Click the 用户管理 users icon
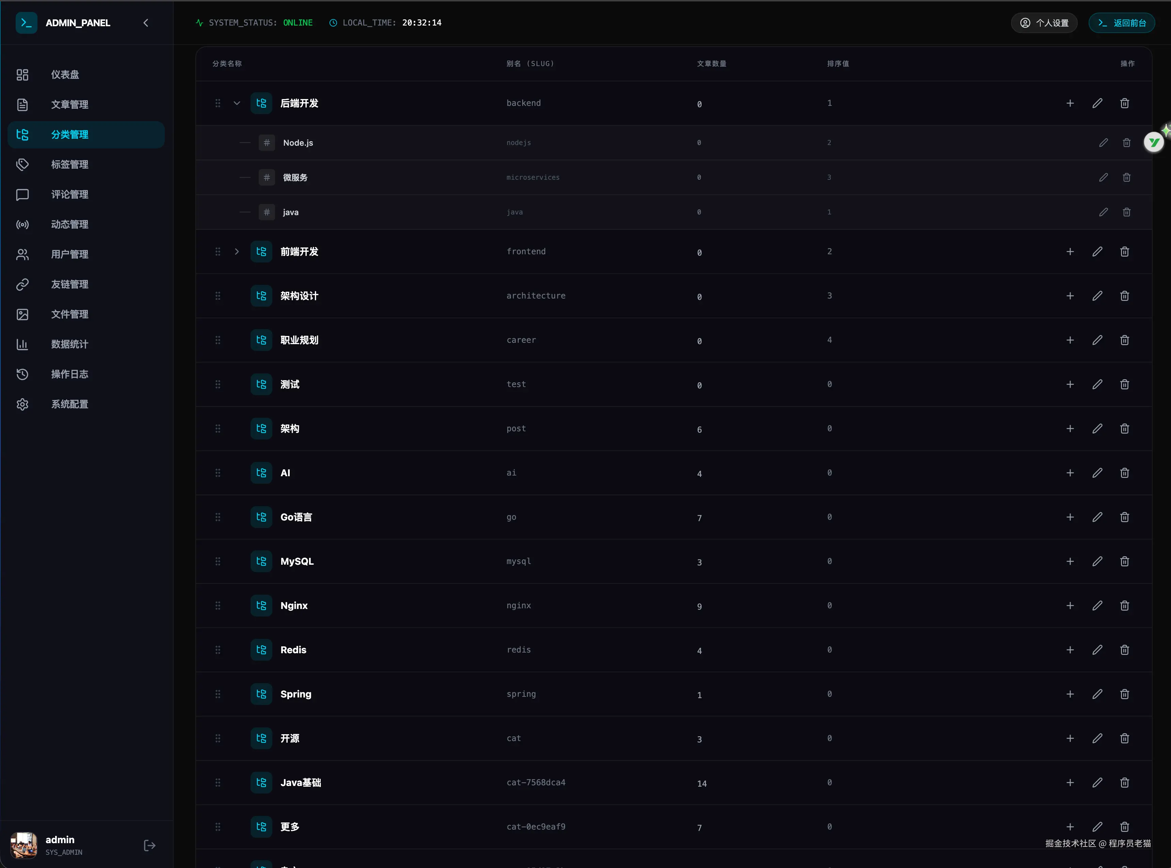The height and width of the screenshot is (868, 1171). click(22, 254)
